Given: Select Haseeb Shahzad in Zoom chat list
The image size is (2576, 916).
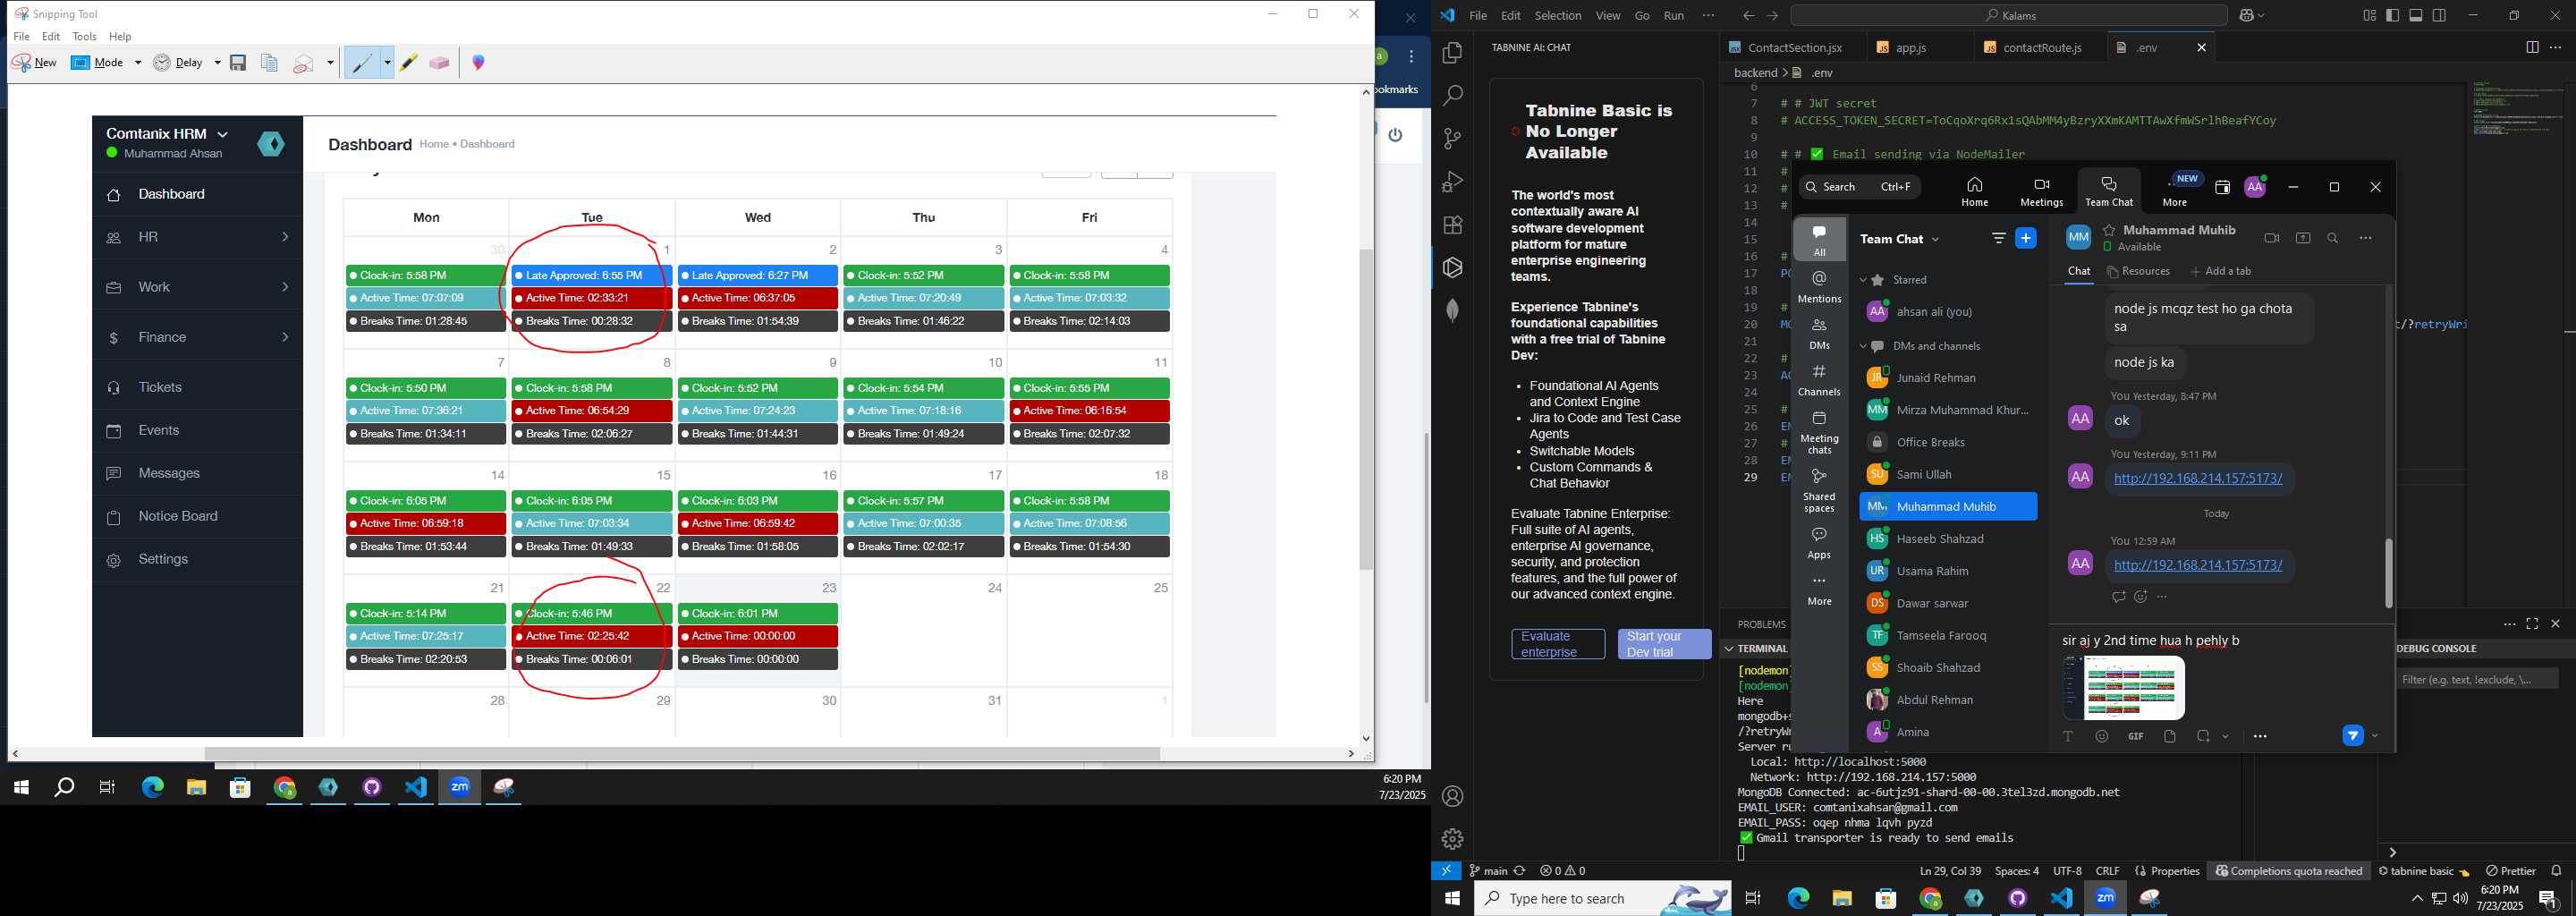Looking at the screenshot, I should coord(1948,539).
